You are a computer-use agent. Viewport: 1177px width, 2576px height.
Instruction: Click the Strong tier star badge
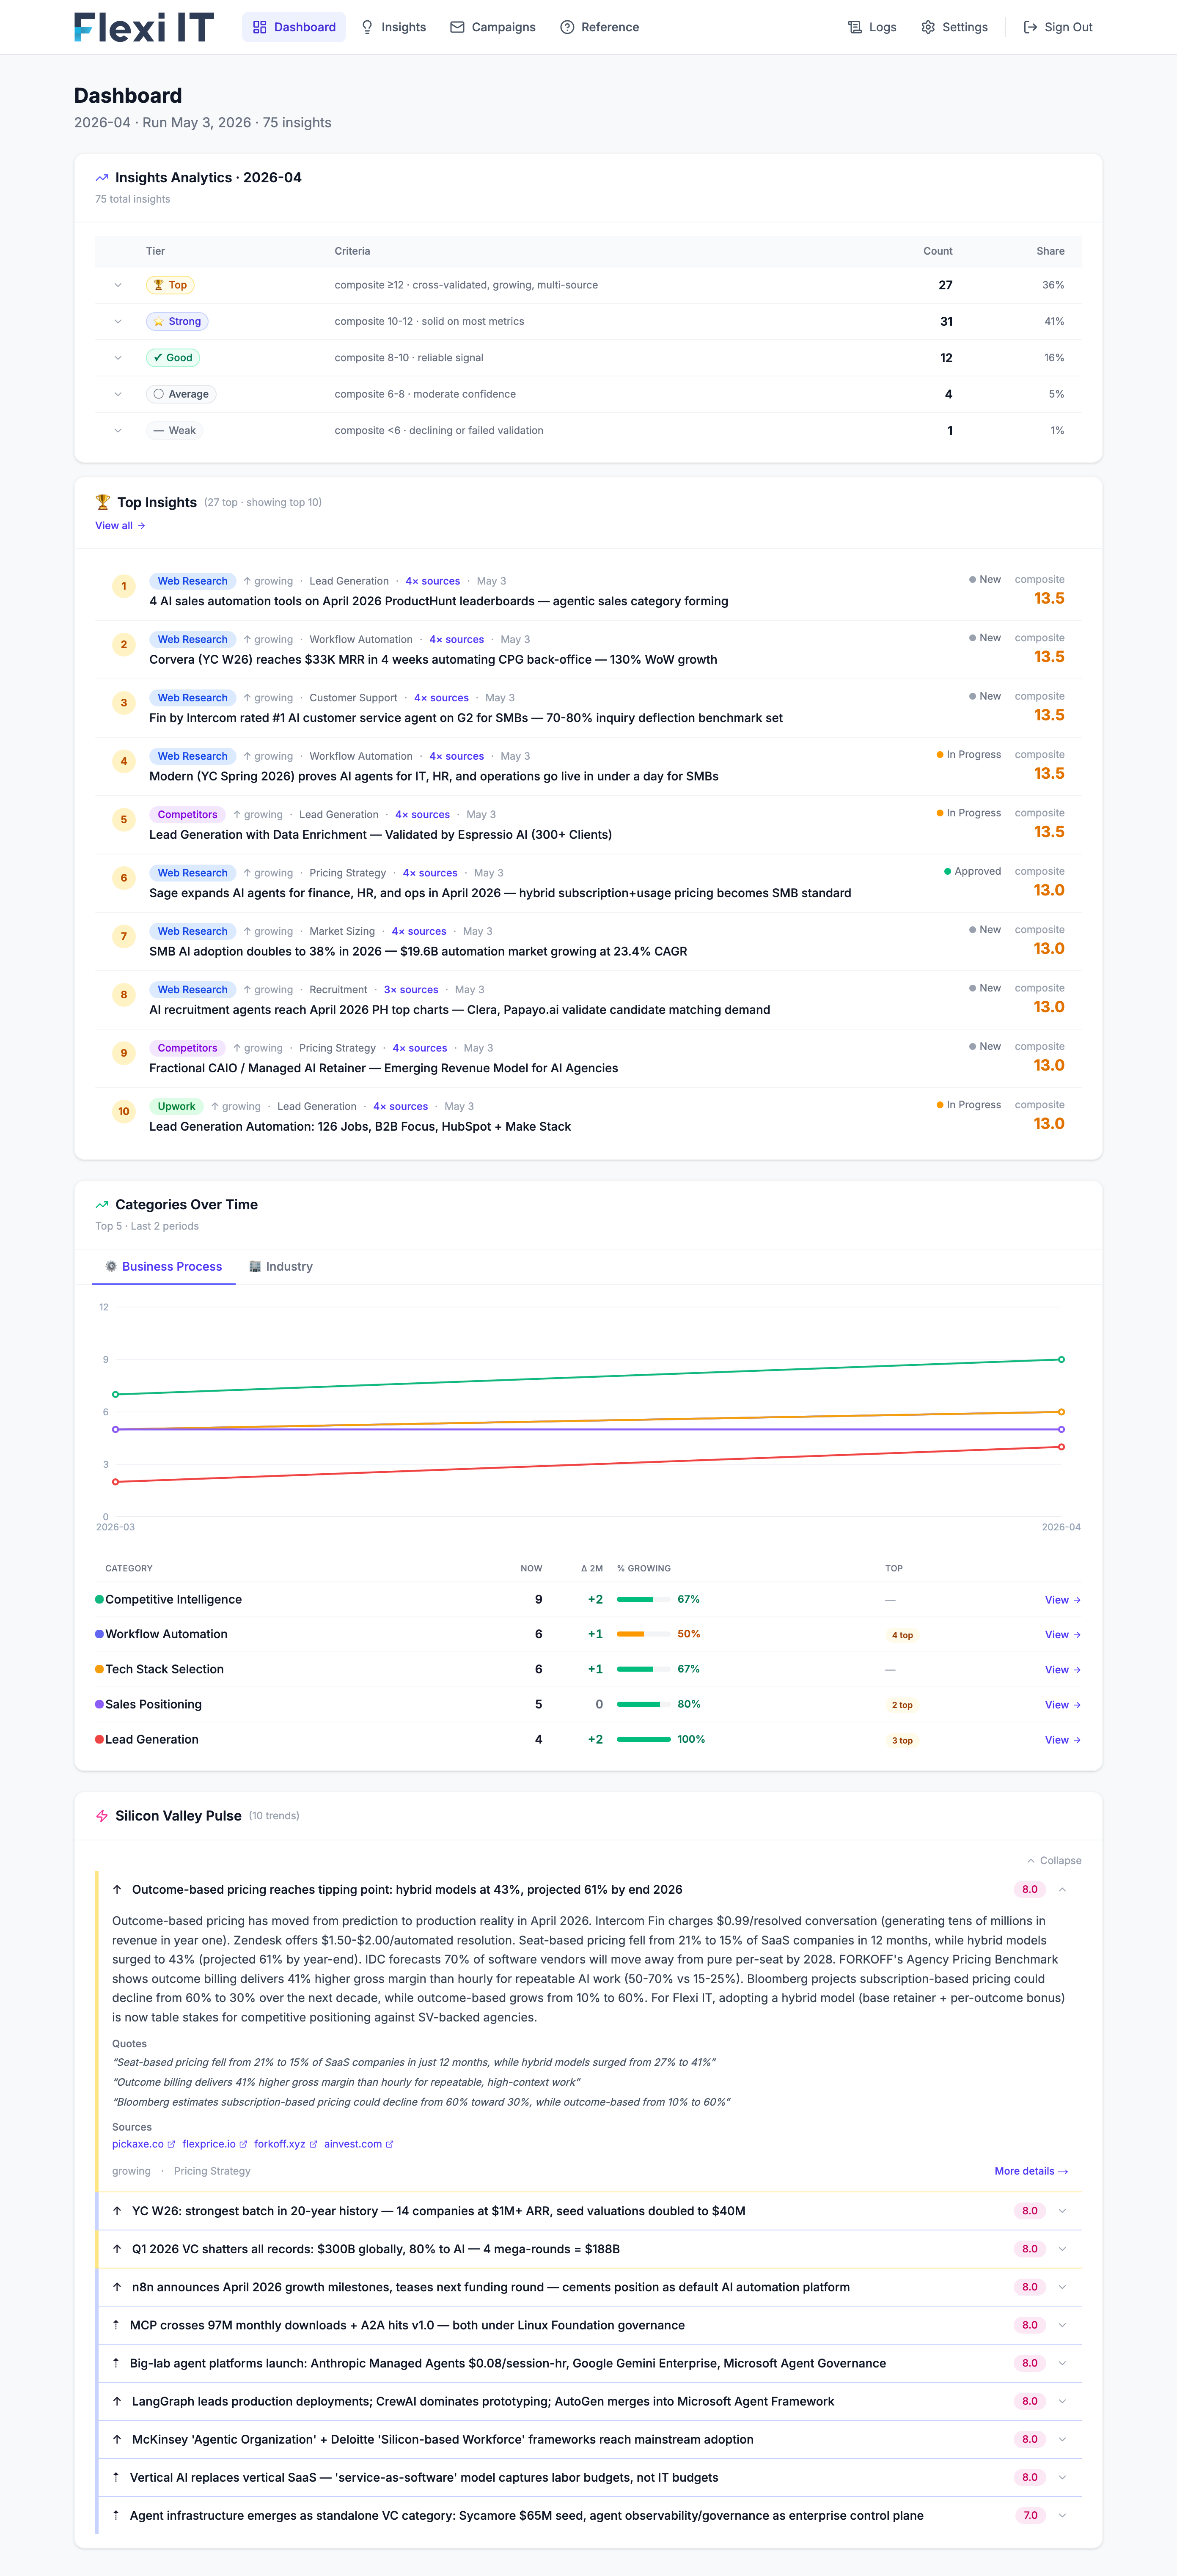[x=177, y=322]
